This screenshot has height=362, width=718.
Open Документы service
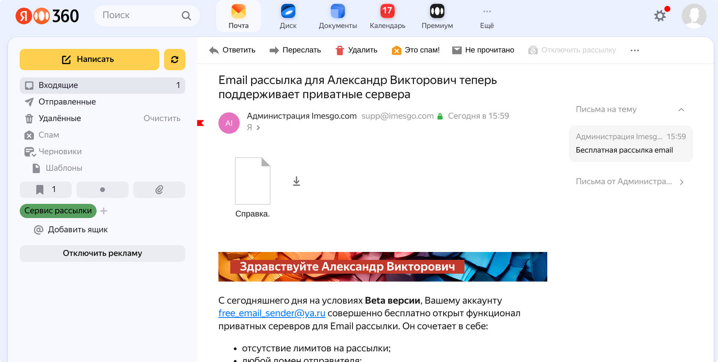338,16
